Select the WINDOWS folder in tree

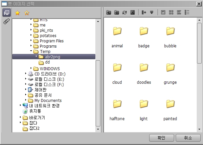point(47,69)
